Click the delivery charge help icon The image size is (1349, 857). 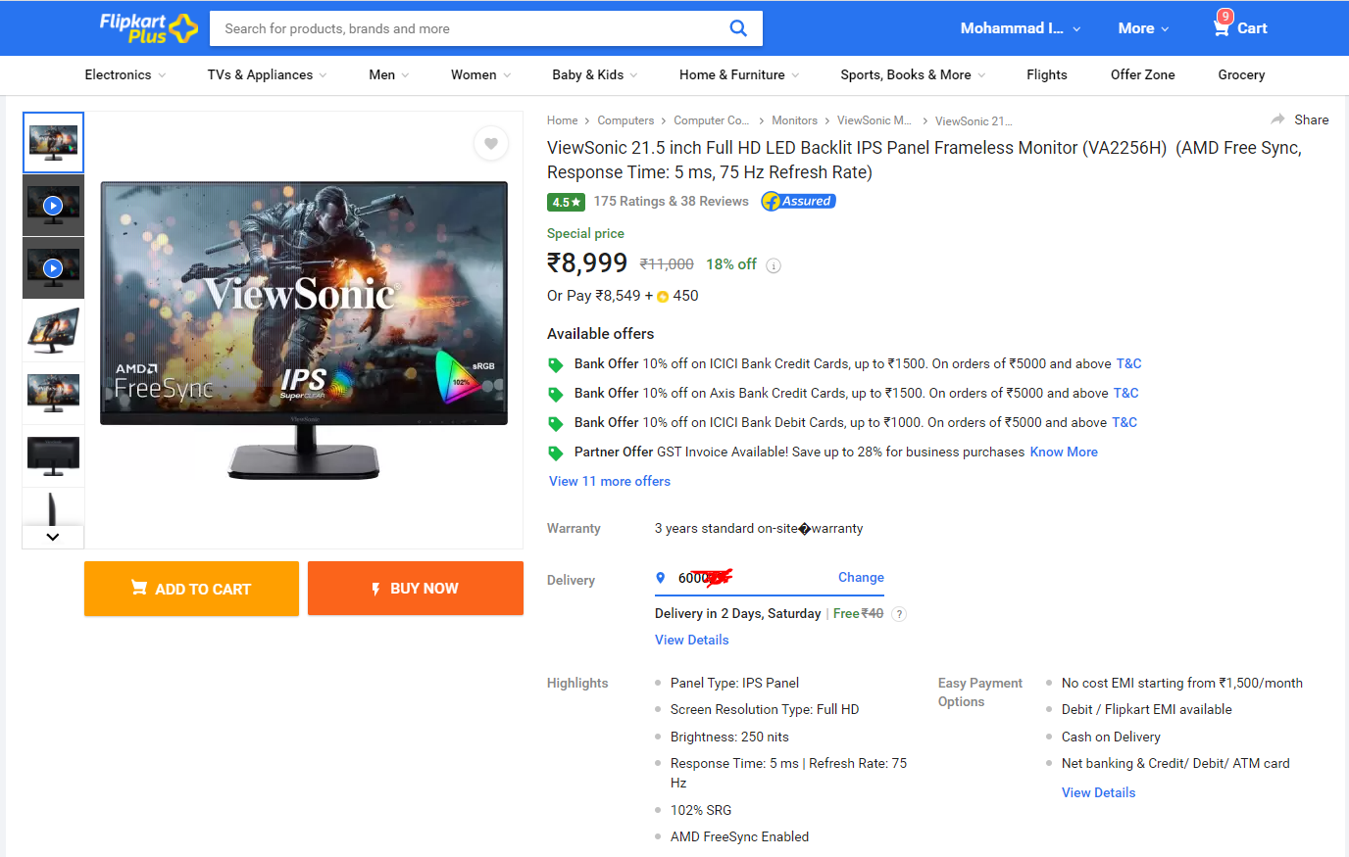click(899, 614)
